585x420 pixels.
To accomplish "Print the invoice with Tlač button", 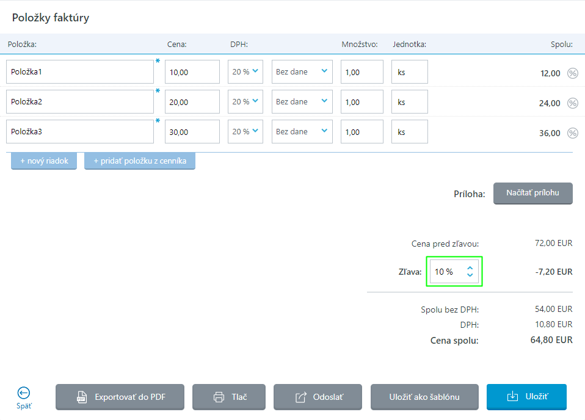I will [229, 397].
